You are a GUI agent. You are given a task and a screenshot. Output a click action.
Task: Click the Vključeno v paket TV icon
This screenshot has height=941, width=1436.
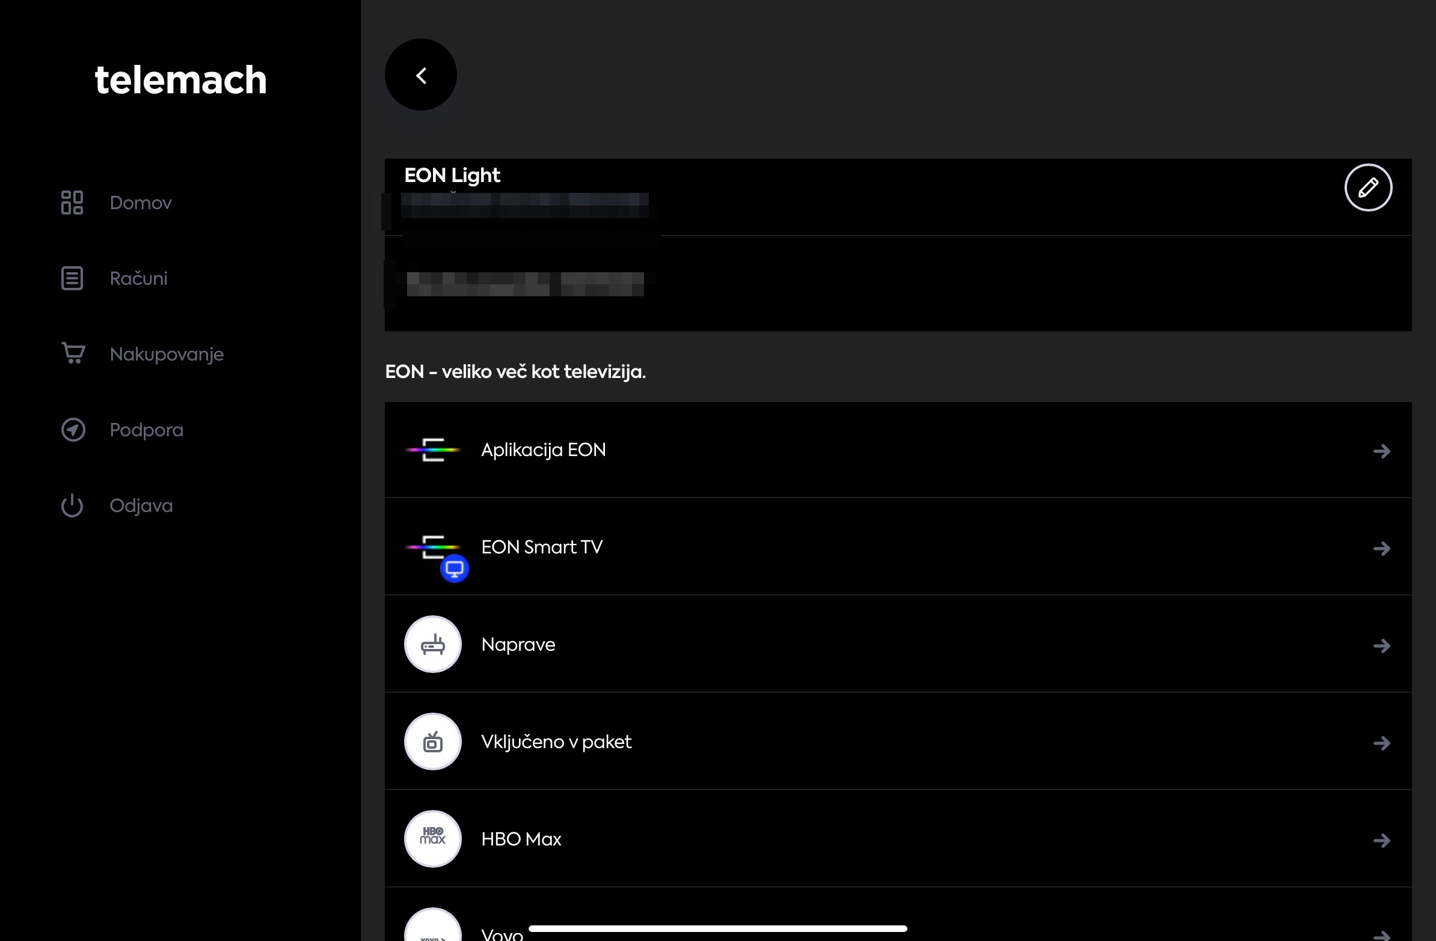tap(432, 742)
